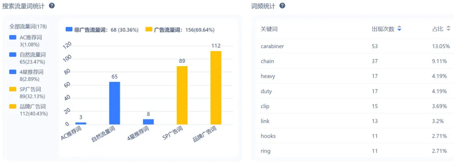Toggle 品牌广告词 legend entry
The image size is (454, 162).
[x=29, y=110]
